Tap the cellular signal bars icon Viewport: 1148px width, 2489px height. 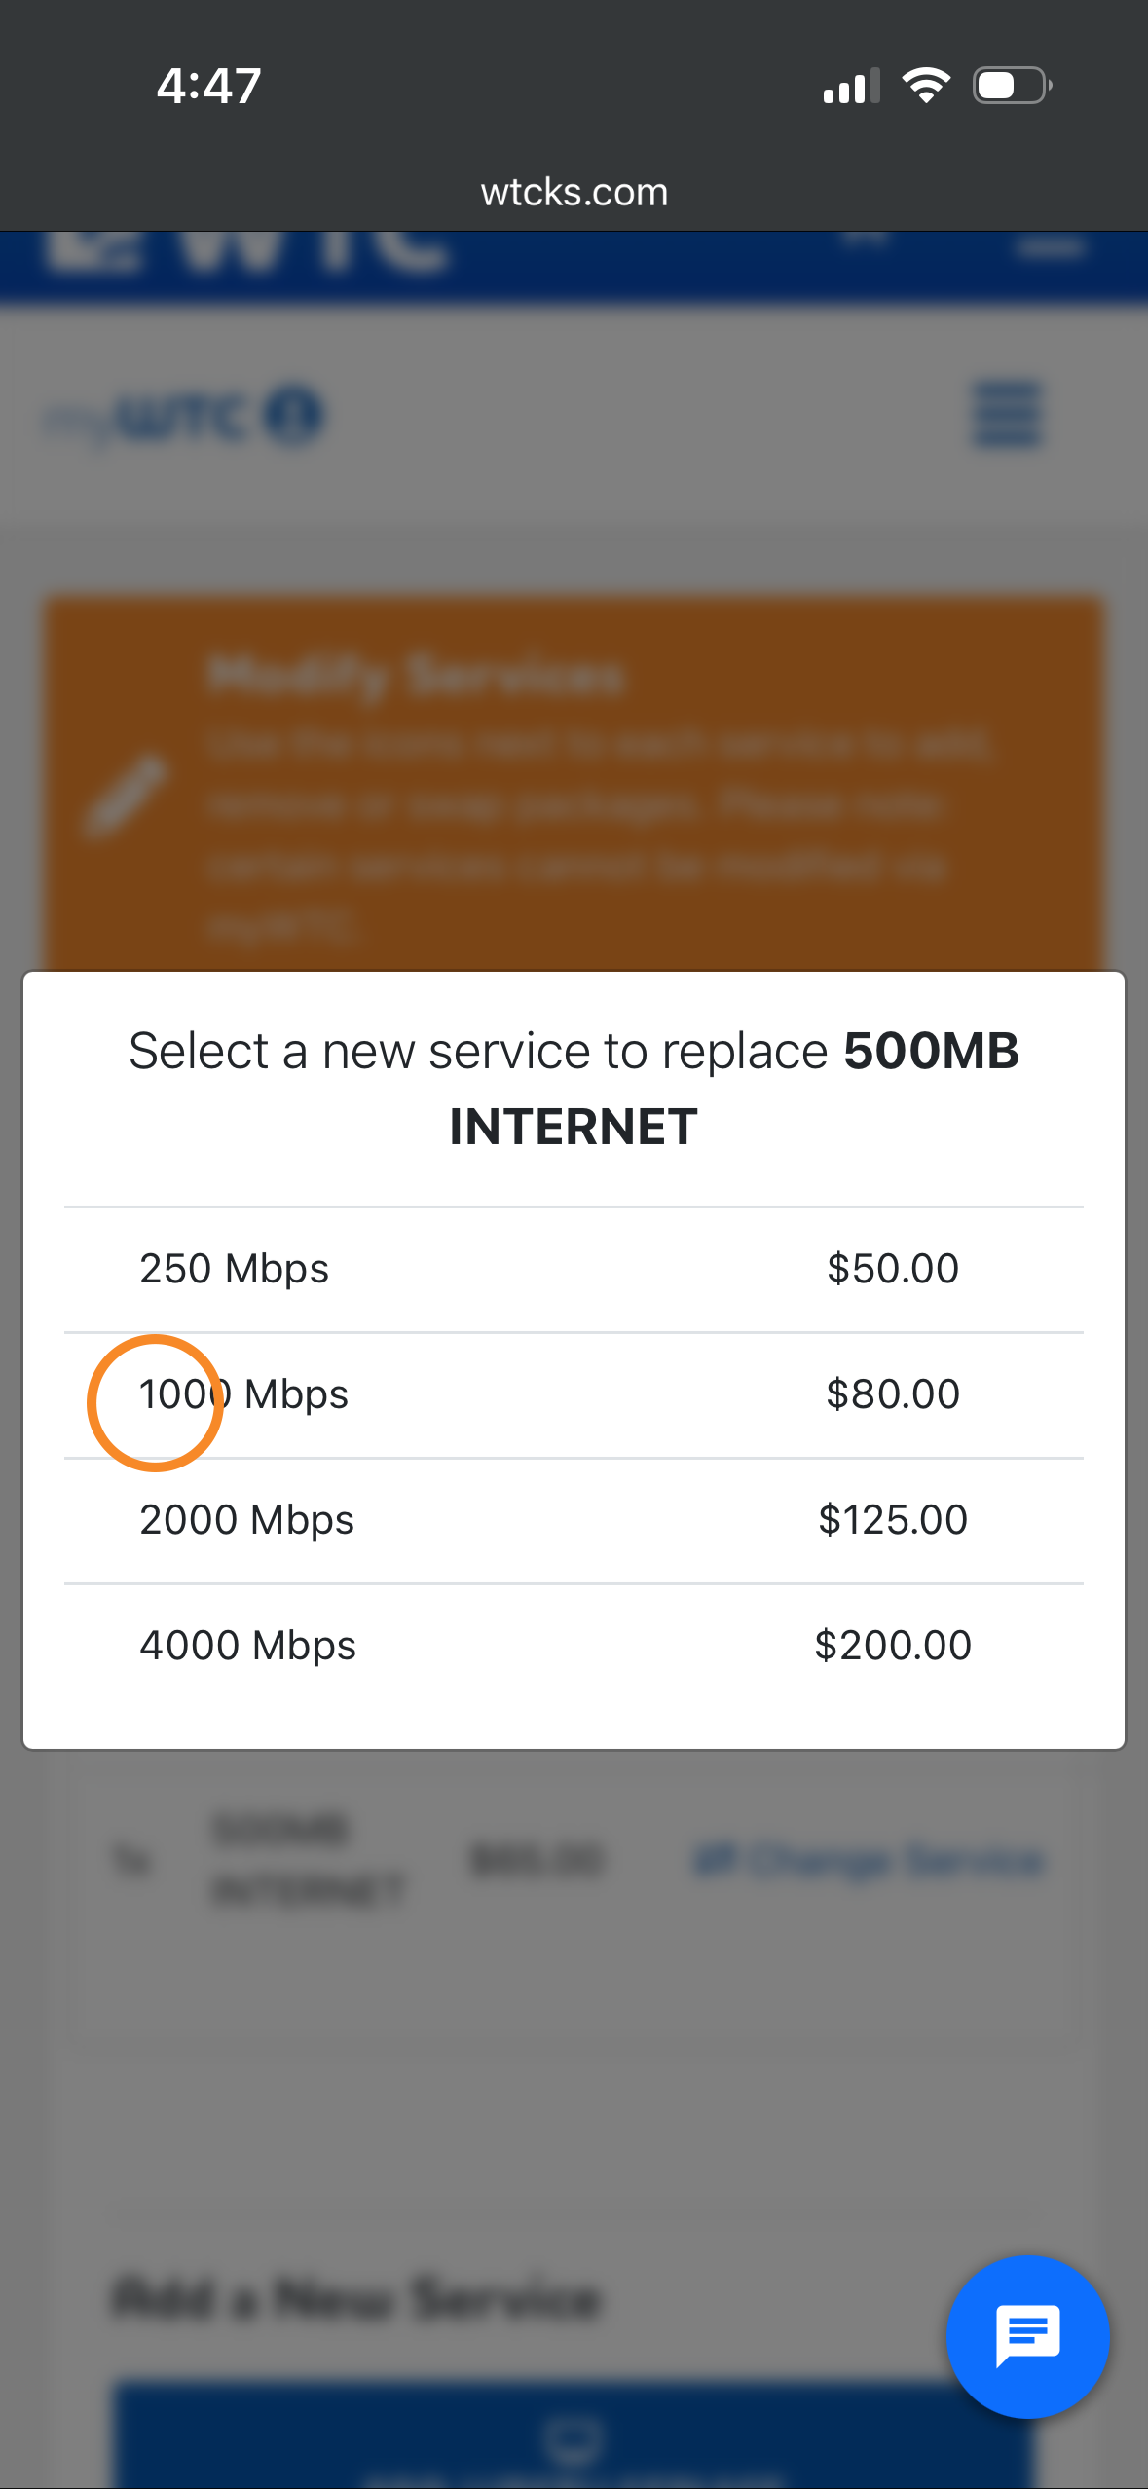click(851, 87)
